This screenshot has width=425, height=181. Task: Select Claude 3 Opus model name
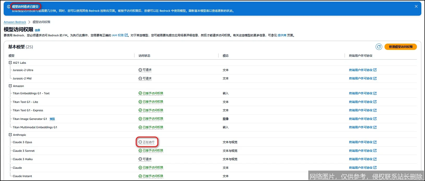click(x=22, y=142)
